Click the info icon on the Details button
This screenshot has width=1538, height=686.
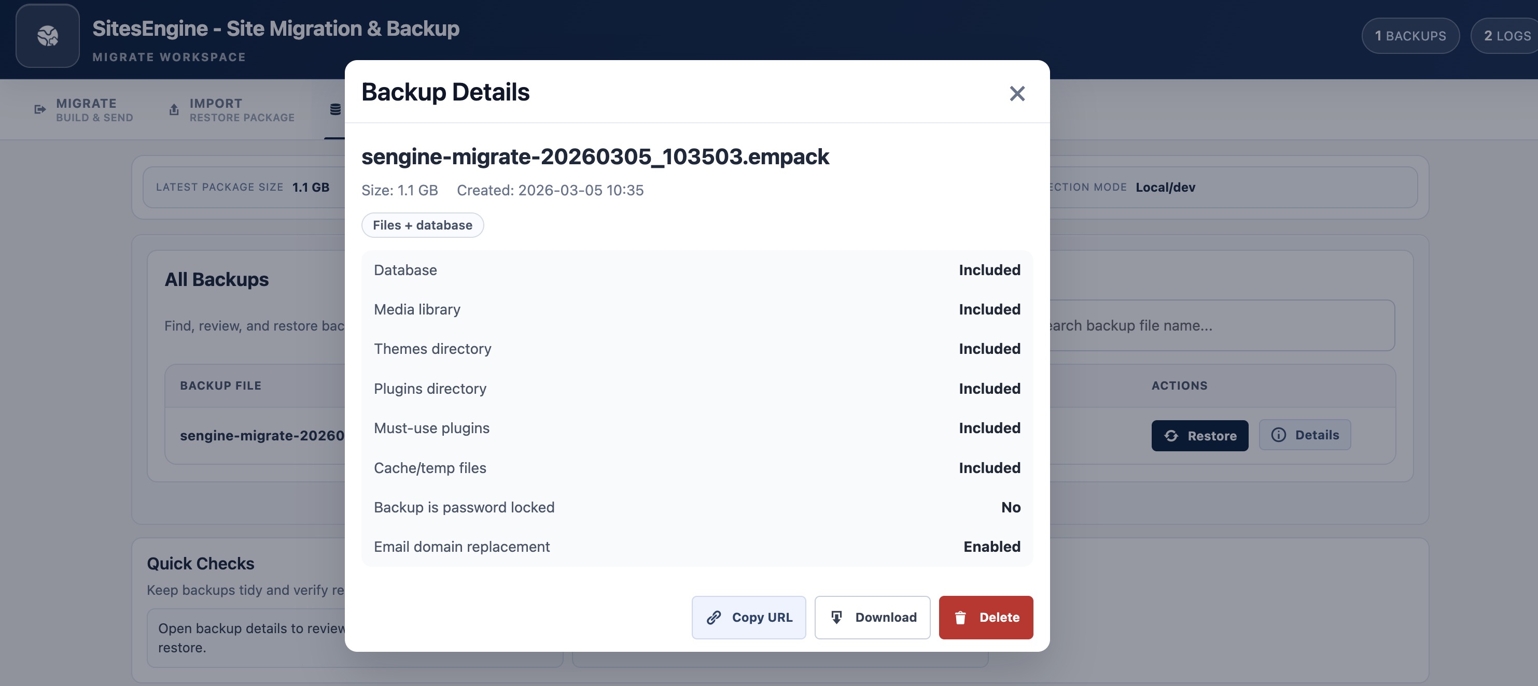[x=1278, y=435]
